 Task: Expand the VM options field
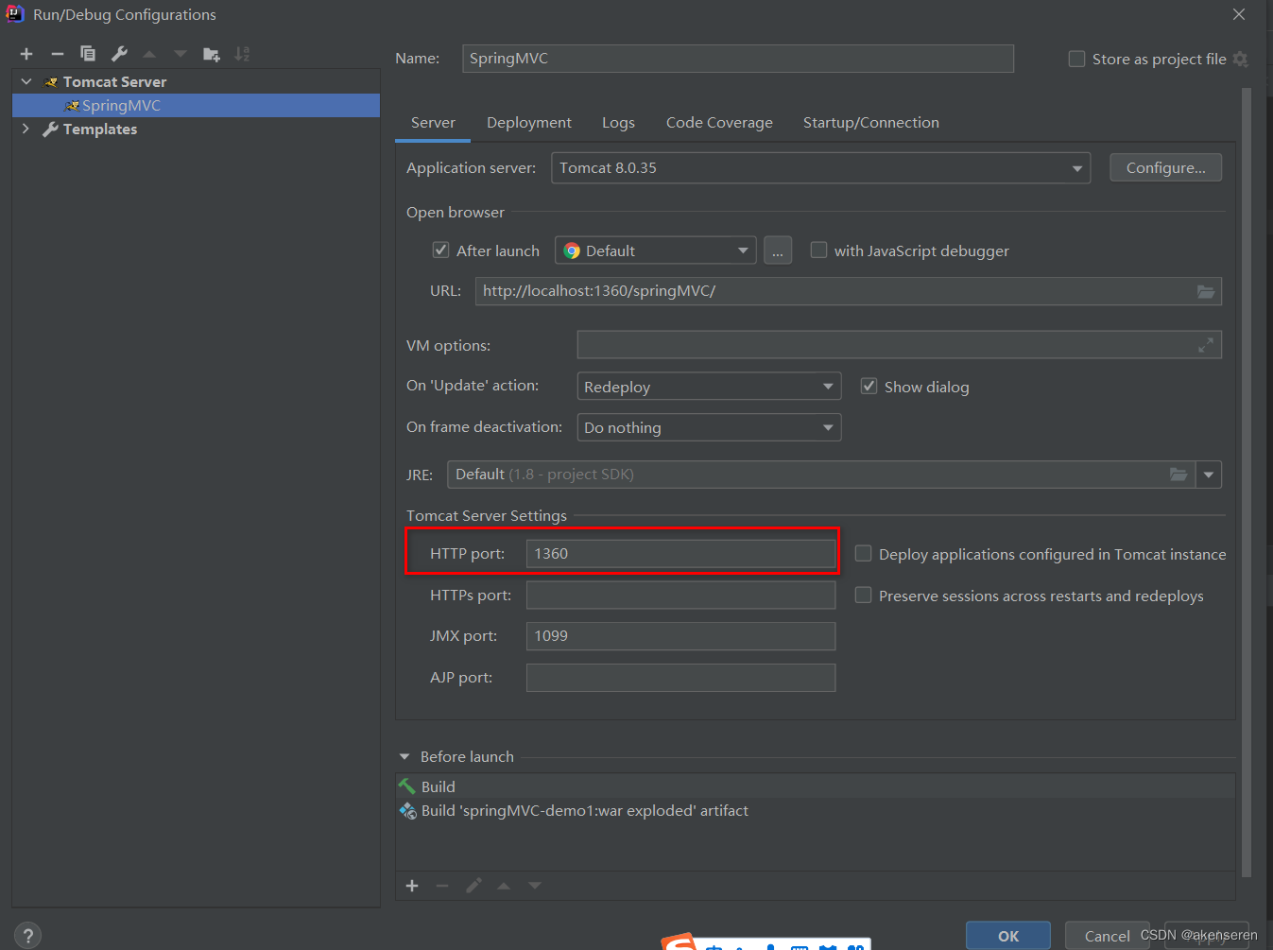(x=1206, y=345)
